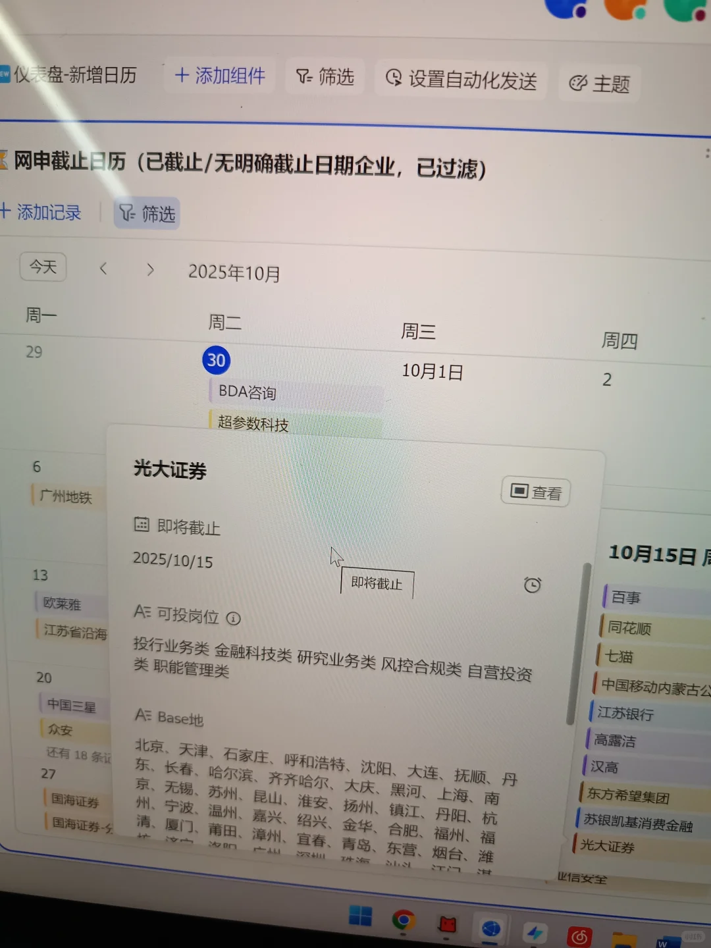Viewport: 711px width, 948px height.
Task: Click the date value 2025/10/15
Action: click(173, 560)
